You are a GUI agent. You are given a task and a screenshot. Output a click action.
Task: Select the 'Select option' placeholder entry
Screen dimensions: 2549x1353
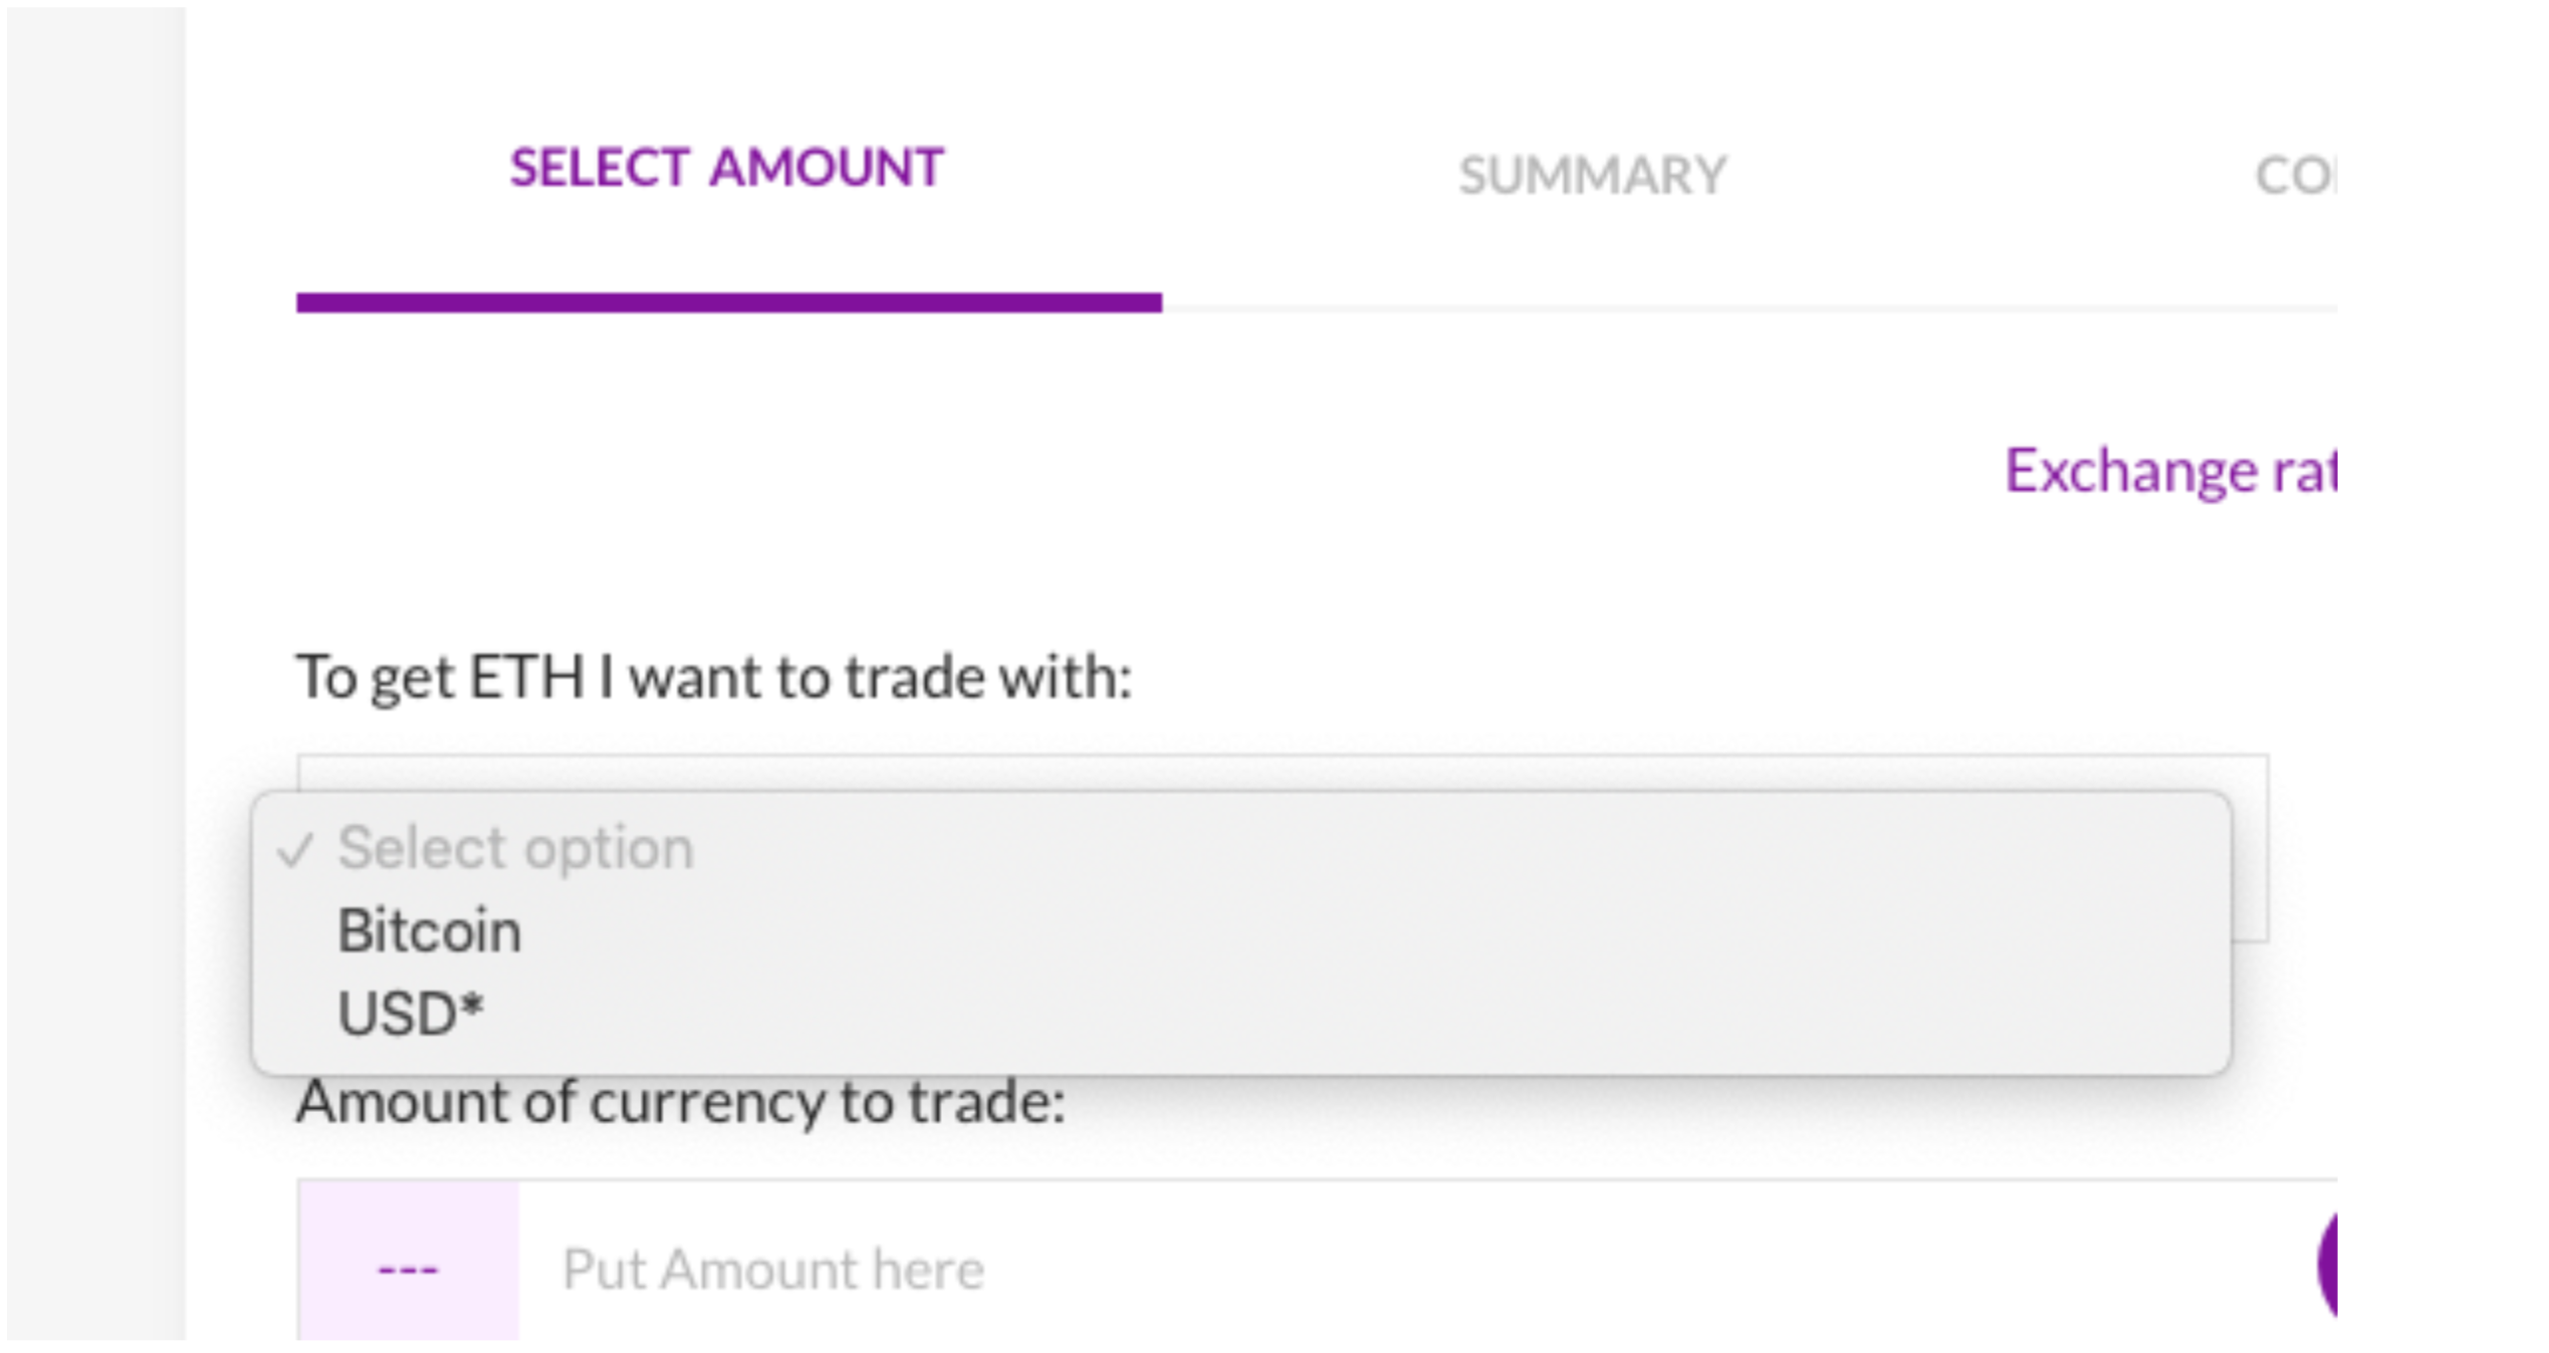515,848
